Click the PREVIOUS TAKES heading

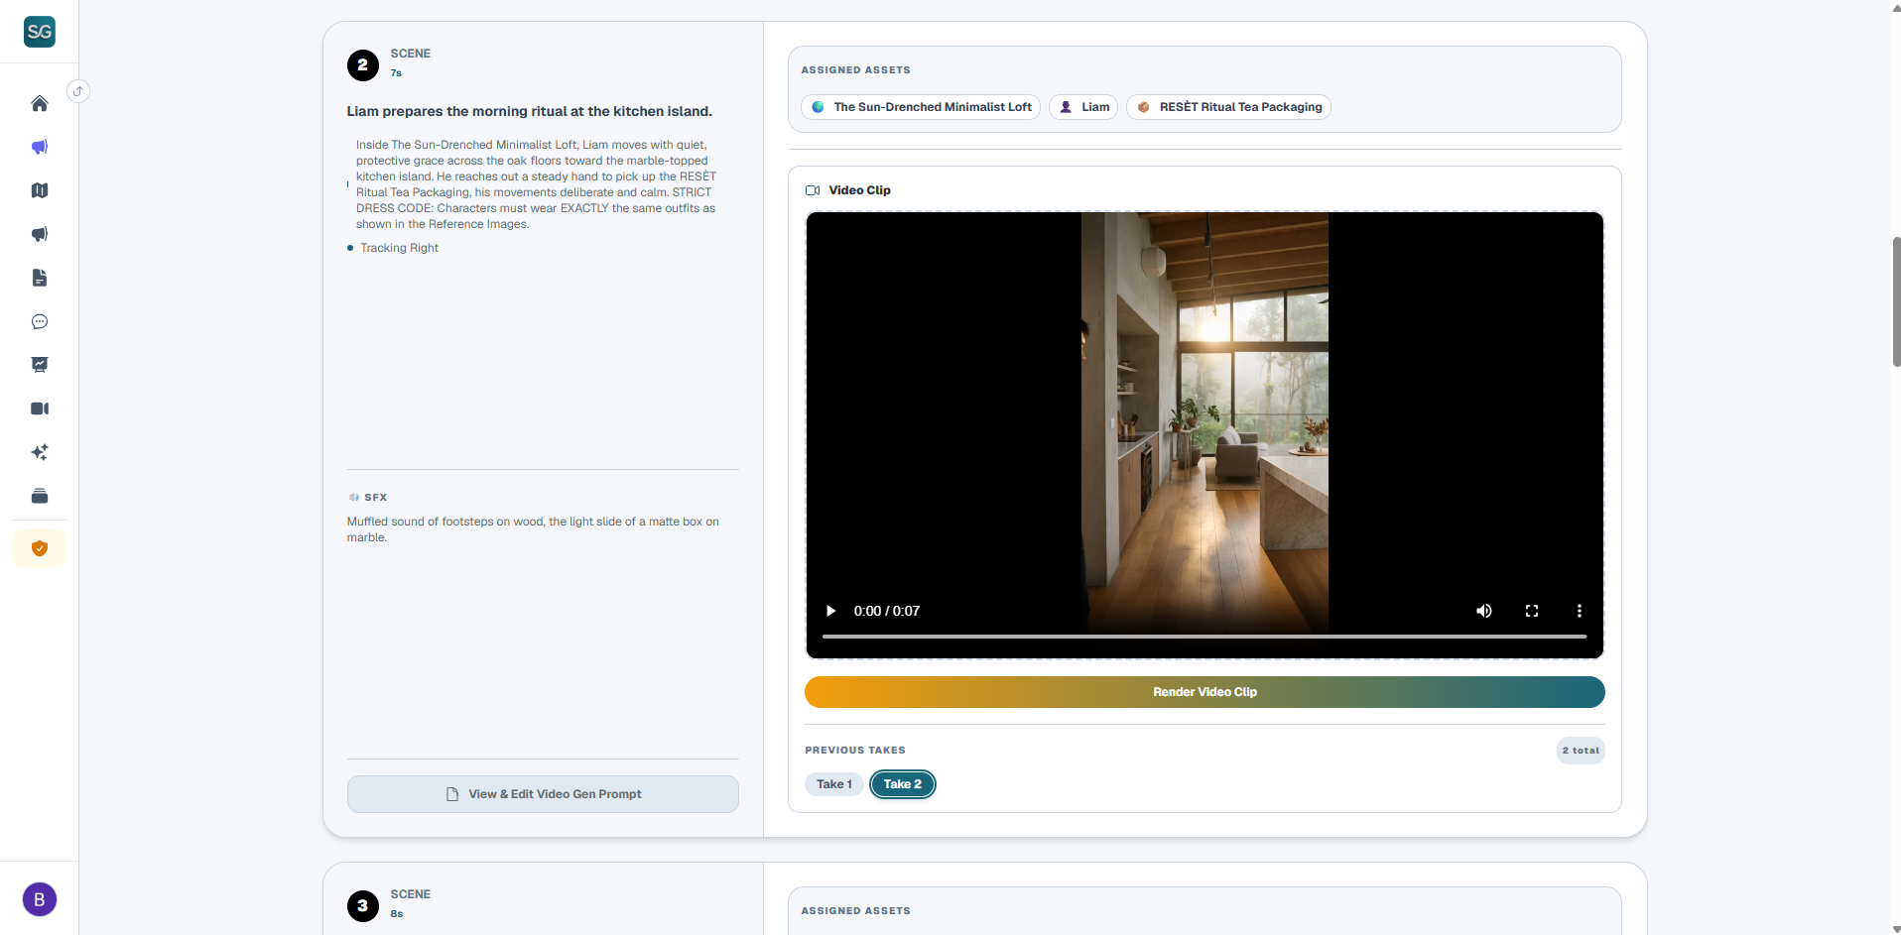point(855,751)
